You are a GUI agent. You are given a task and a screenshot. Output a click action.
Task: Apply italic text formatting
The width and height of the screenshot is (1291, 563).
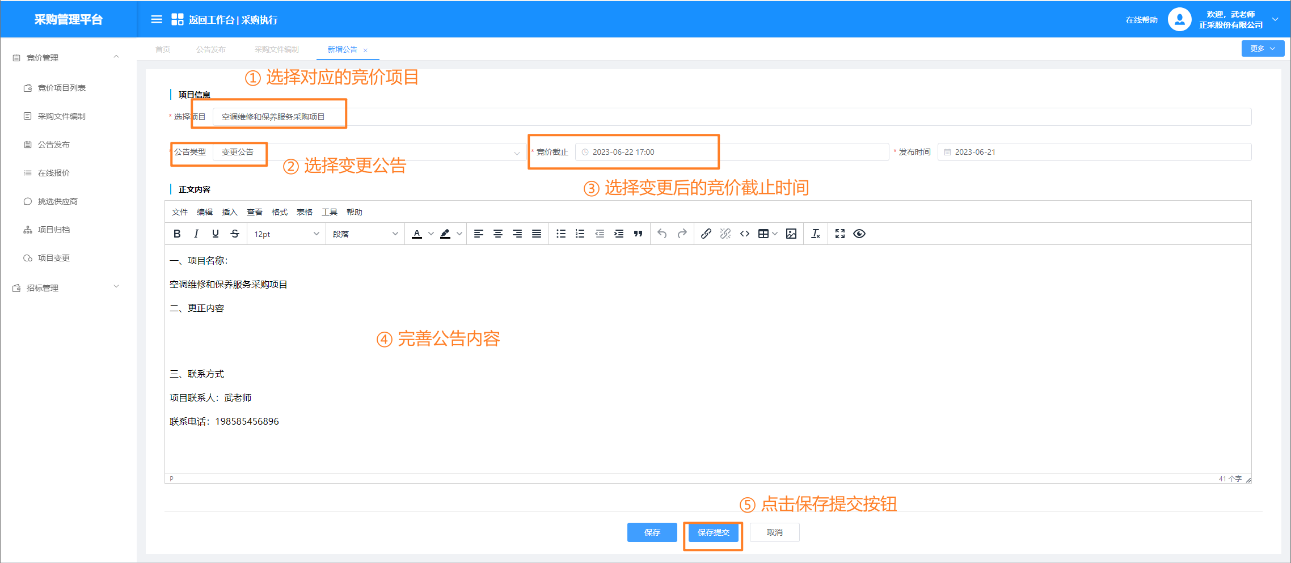(196, 234)
